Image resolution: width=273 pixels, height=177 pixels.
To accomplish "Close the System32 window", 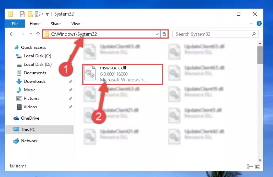I will click(x=255, y=14).
